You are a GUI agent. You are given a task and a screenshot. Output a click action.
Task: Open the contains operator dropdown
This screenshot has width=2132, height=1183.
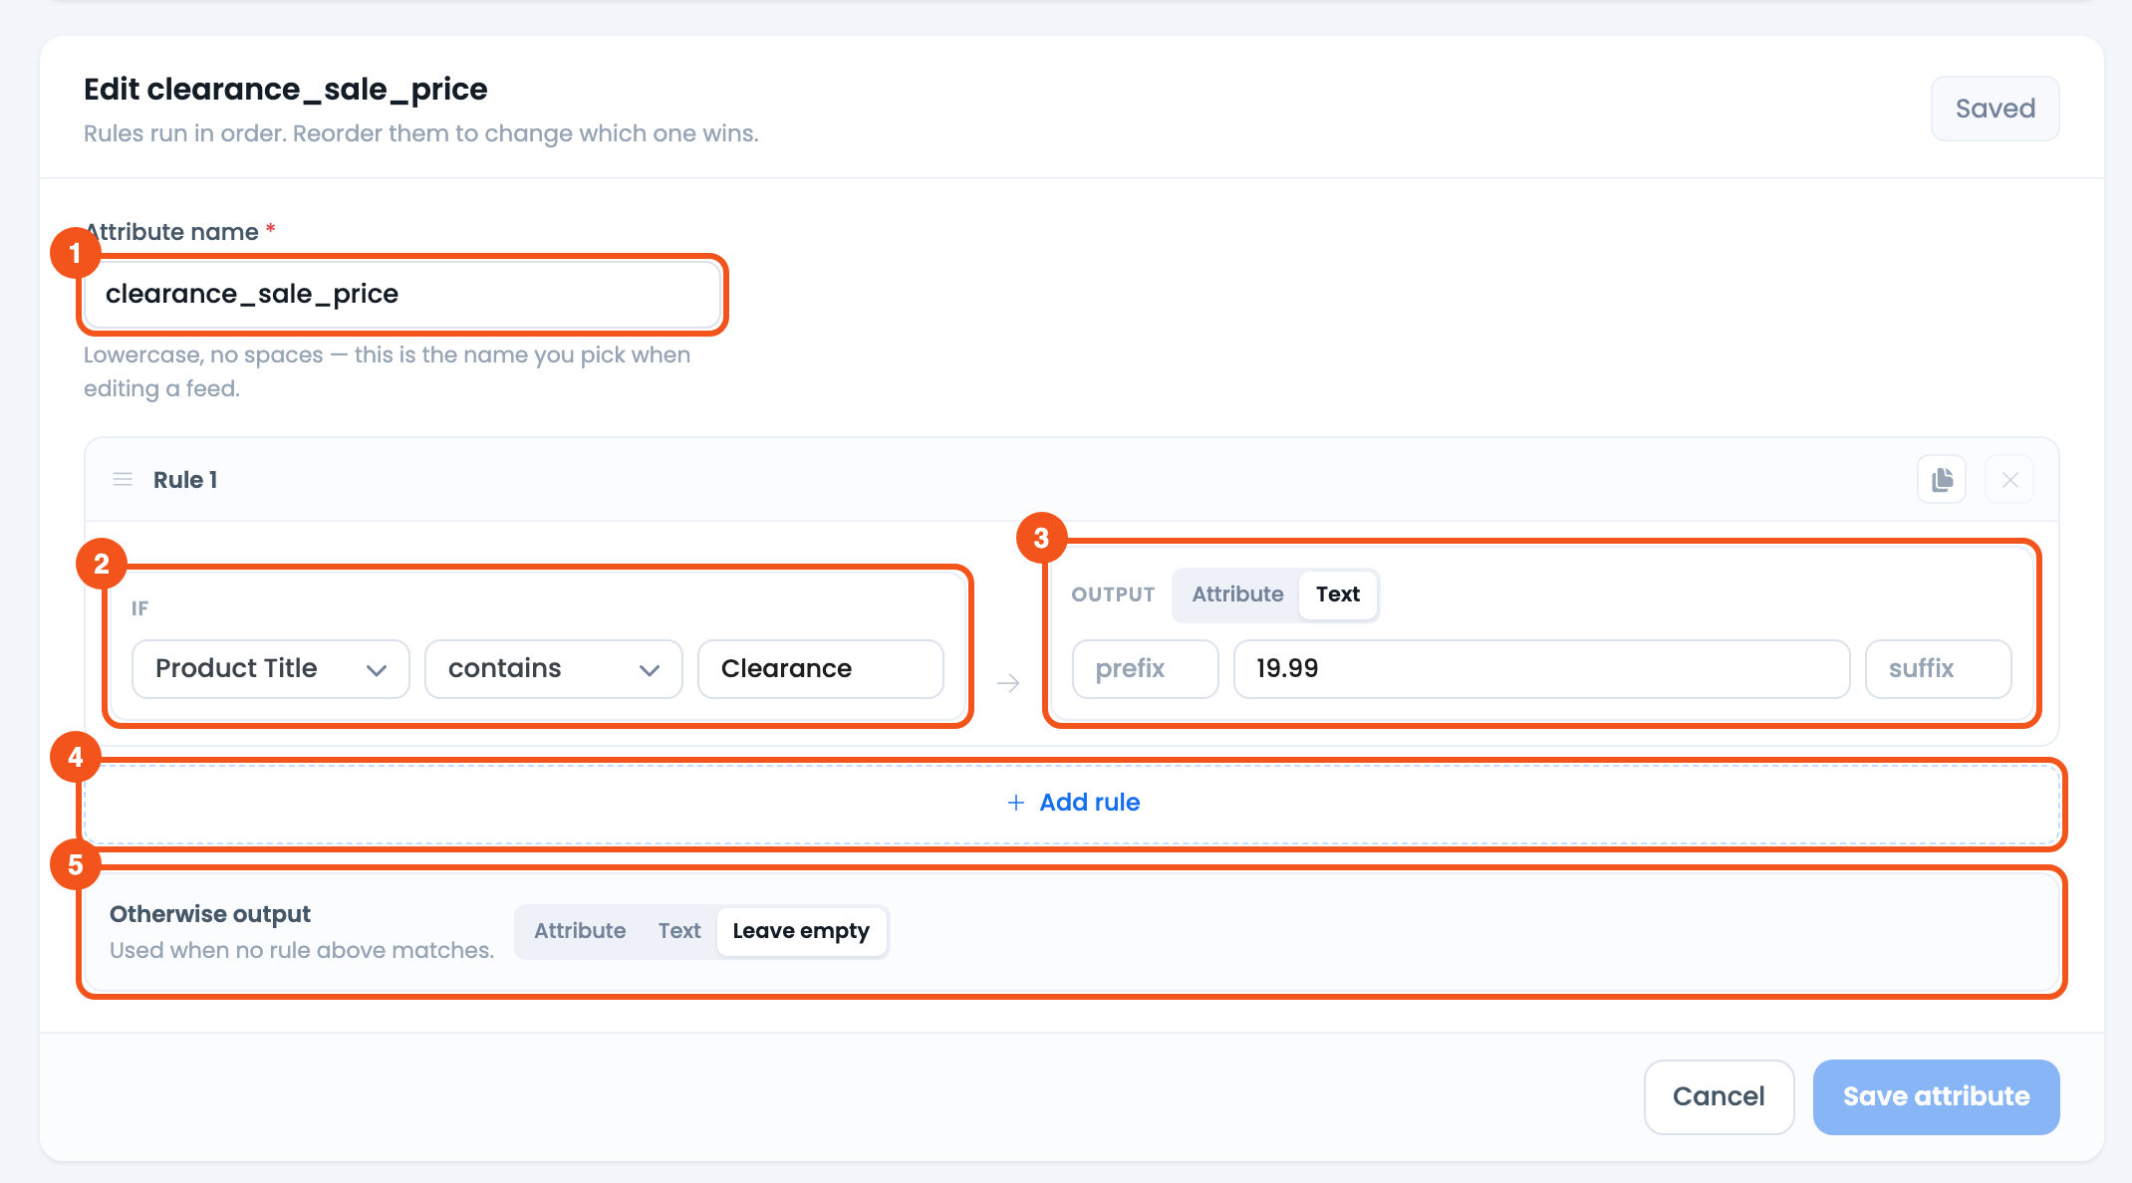pyautogui.click(x=554, y=669)
